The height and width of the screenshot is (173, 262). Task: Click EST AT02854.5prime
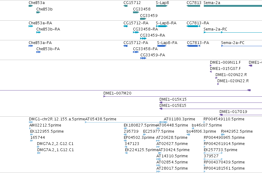click(x=172, y=163)
